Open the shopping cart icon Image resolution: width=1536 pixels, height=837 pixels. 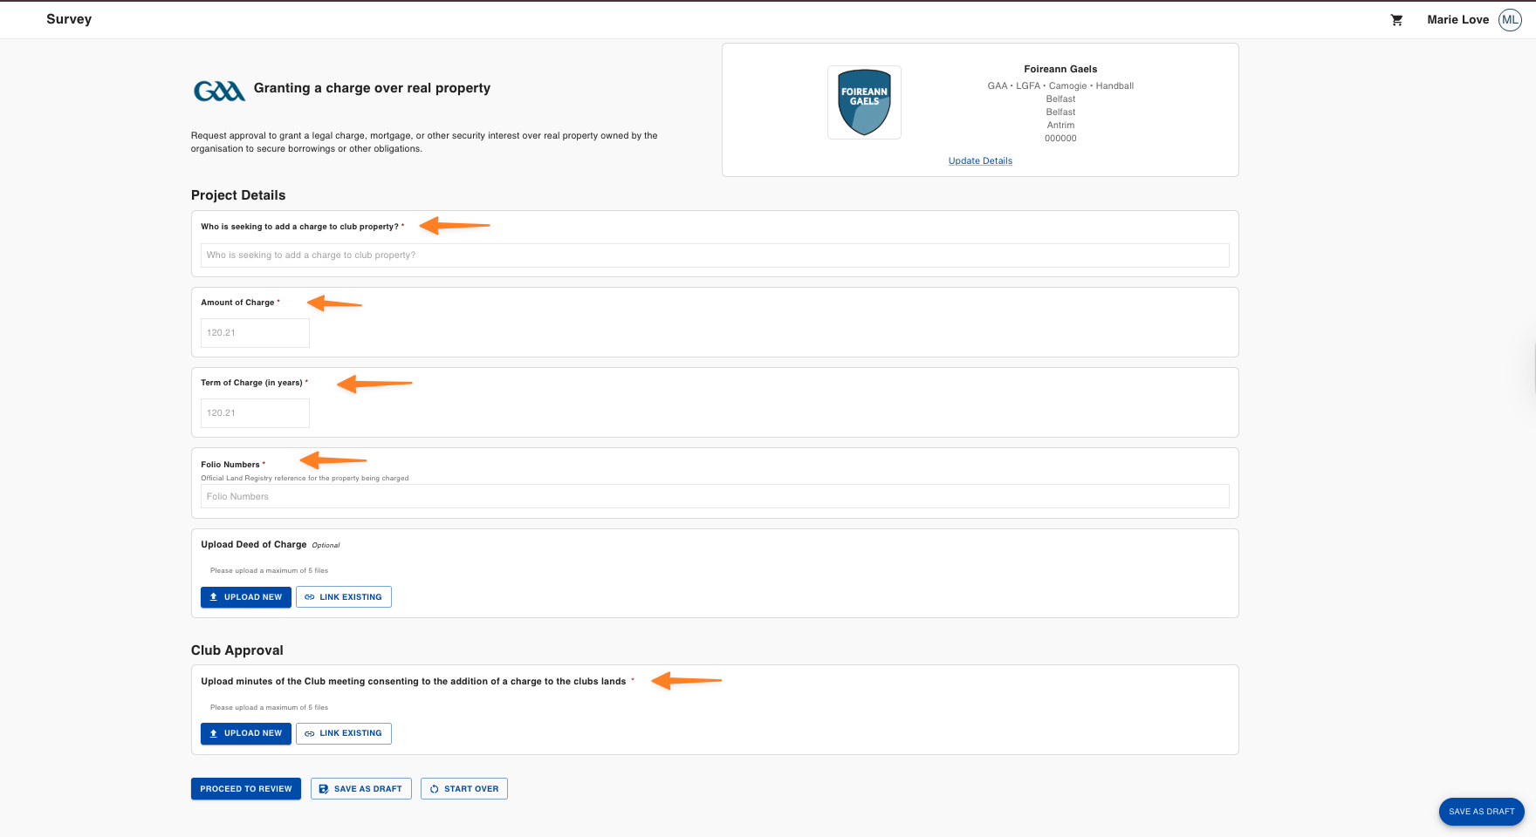tap(1396, 20)
